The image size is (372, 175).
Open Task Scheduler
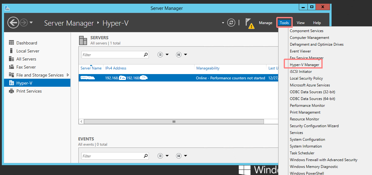[x=302, y=153]
